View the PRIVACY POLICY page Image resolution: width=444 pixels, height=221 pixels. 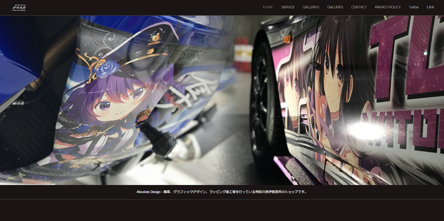point(388,7)
